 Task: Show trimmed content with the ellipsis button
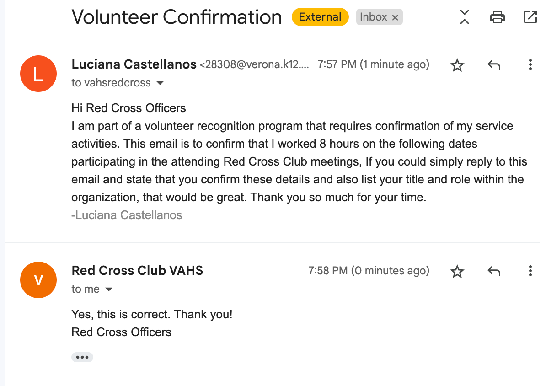click(82, 357)
